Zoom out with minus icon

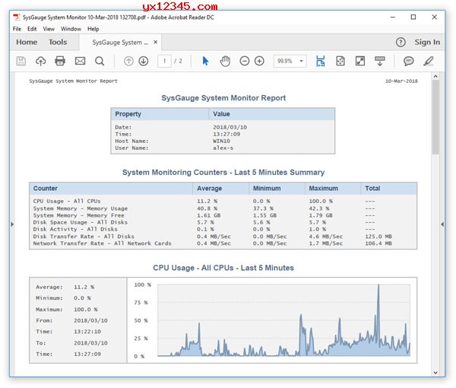245,61
